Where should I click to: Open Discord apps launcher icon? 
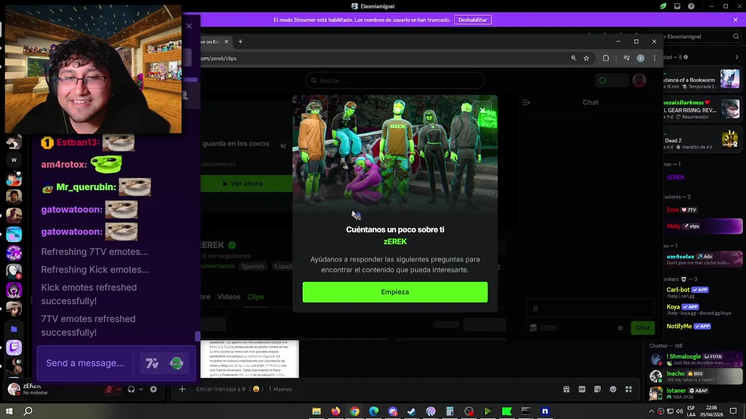click(629, 389)
